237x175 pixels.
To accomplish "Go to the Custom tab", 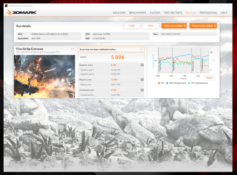I will [x=155, y=13].
